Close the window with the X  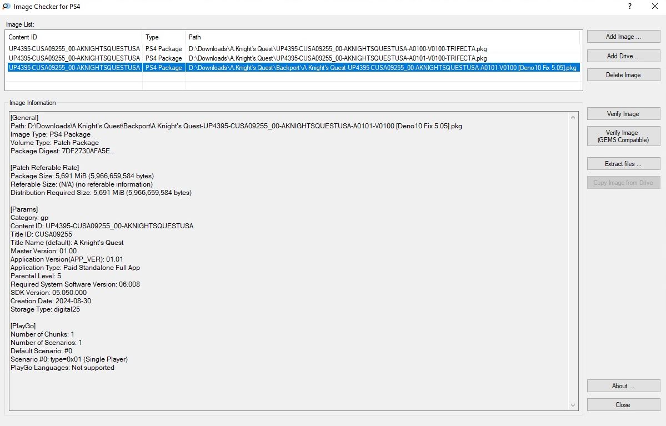[654, 7]
